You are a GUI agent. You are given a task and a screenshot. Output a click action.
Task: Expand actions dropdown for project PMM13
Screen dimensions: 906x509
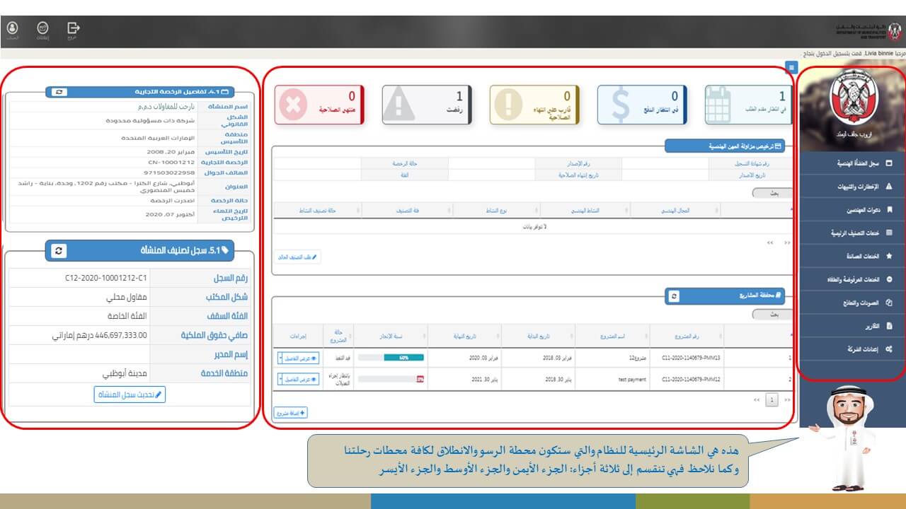[281, 358]
